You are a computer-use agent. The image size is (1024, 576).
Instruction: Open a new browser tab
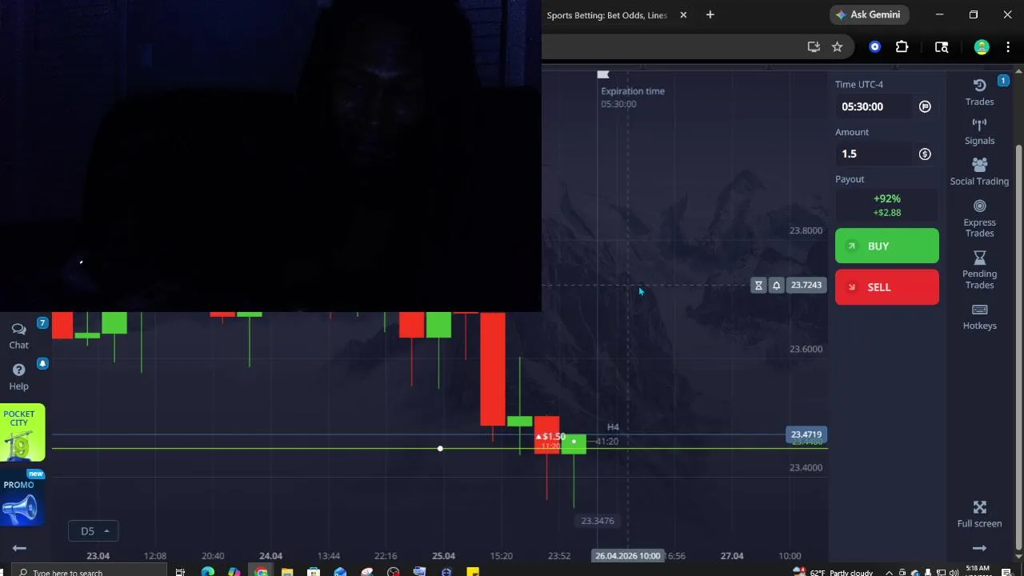coord(710,14)
